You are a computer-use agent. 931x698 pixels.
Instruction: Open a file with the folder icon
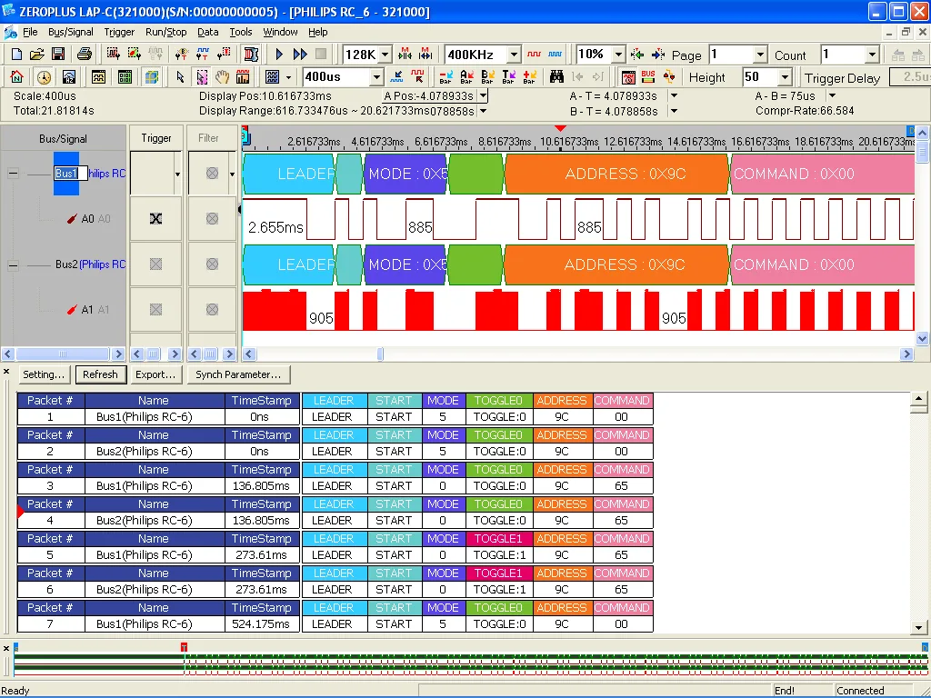pyautogui.click(x=36, y=55)
